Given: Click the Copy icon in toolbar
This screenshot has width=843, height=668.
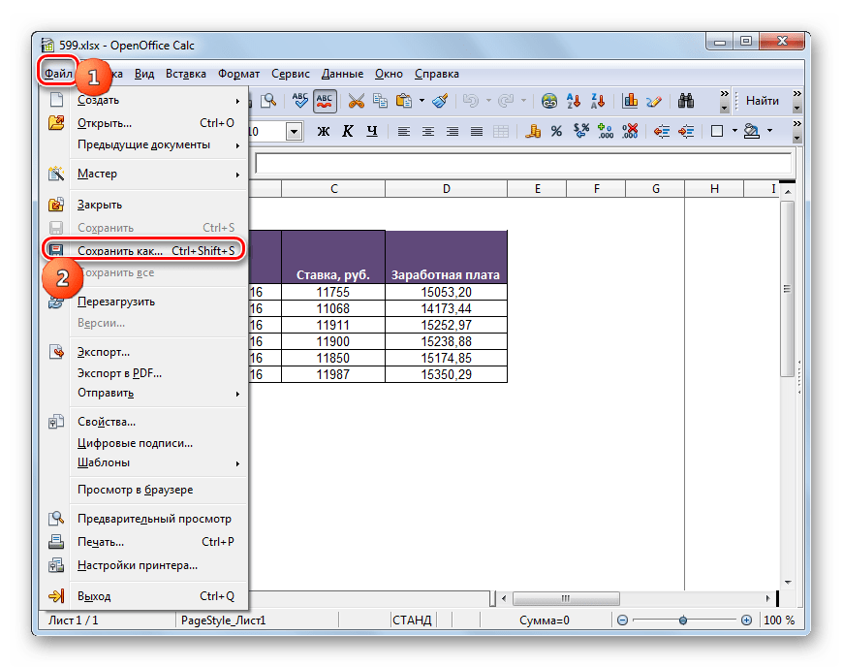Looking at the screenshot, I should click(x=381, y=101).
